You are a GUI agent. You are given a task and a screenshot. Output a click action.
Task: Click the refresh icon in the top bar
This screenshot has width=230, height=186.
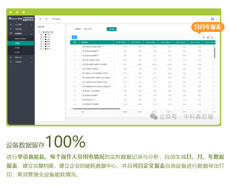tap(46, 19)
